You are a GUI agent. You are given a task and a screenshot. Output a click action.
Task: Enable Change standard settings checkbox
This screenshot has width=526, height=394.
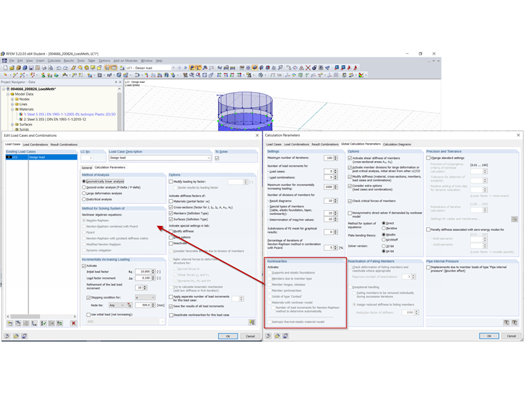pos(428,158)
